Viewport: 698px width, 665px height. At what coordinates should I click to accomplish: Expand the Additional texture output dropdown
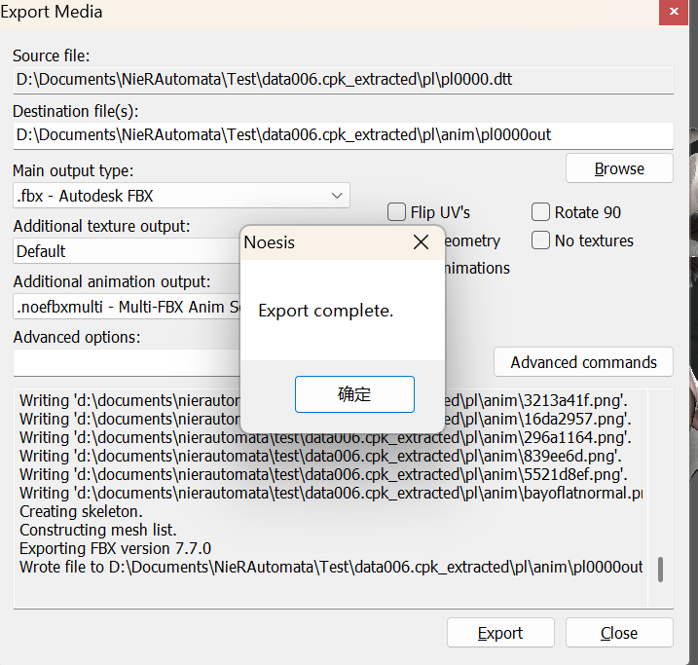point(127,251)
